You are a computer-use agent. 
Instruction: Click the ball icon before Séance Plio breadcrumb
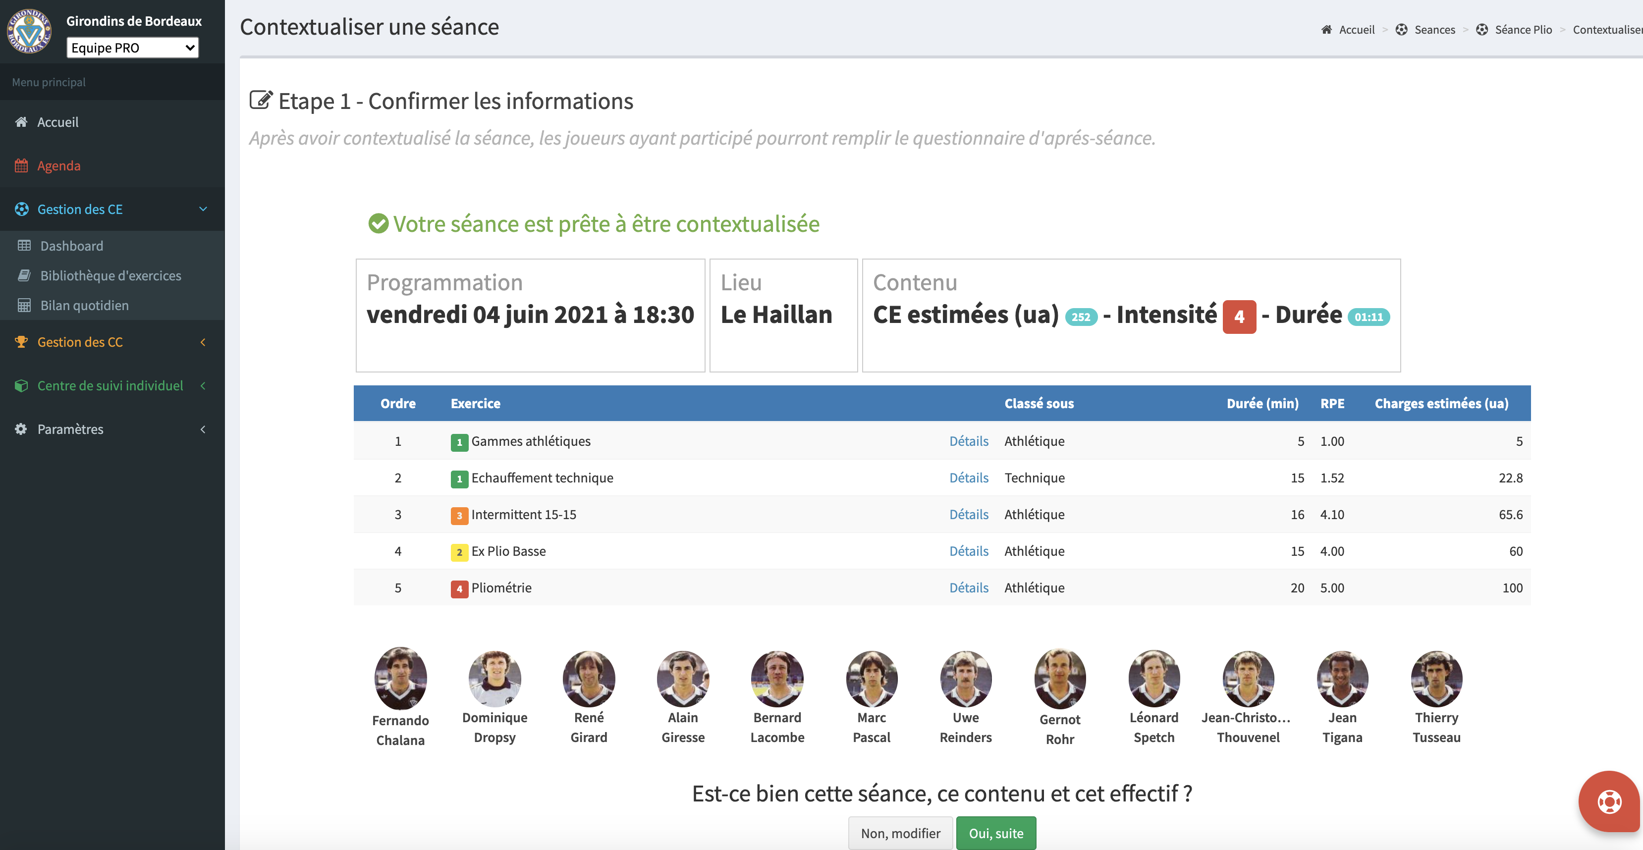(1482, 29)
